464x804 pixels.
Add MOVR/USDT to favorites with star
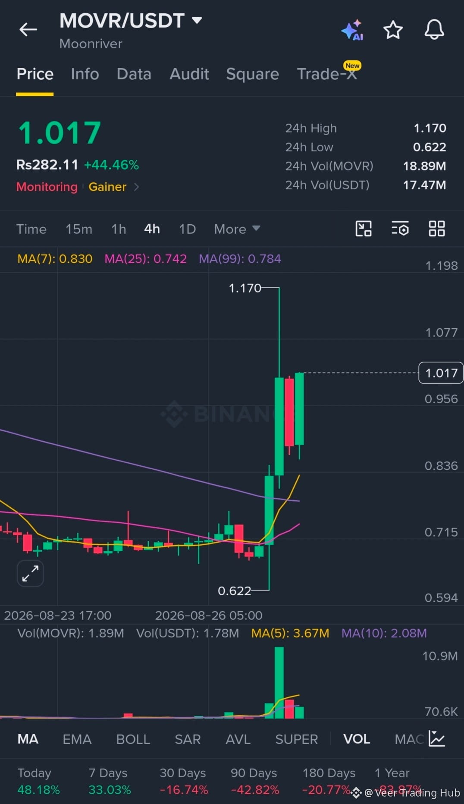click(393, 30)
